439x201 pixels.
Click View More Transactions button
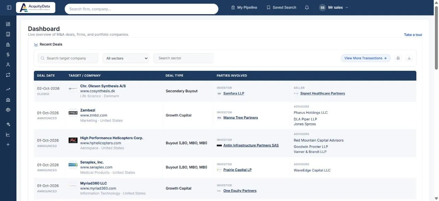coord(366,58)
